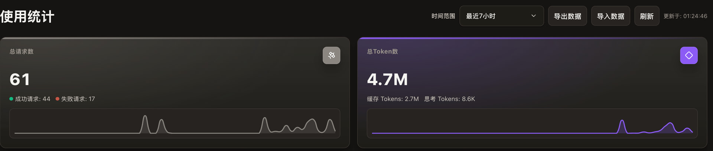Click the red dot beside 失败请求
The height and width of the screenshot is (151, 713).
tap(58, 99)
